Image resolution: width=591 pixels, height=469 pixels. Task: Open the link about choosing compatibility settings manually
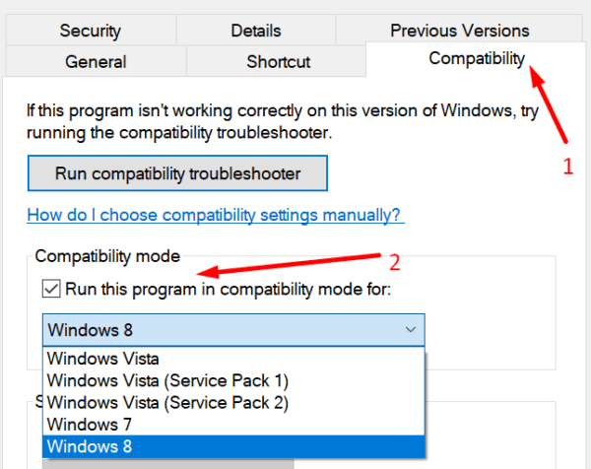215,214
